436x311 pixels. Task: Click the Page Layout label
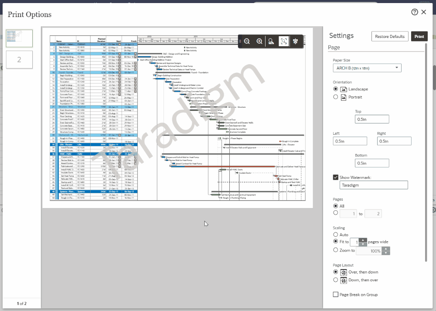[343, 265]
